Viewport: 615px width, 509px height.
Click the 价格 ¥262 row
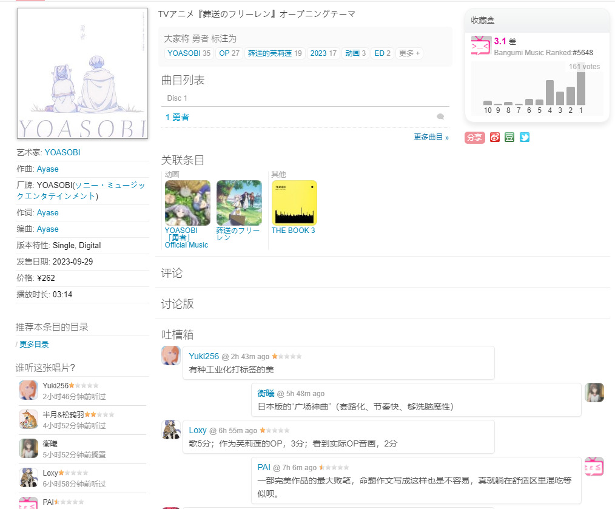pyautogui.click(x=82, y=278)
